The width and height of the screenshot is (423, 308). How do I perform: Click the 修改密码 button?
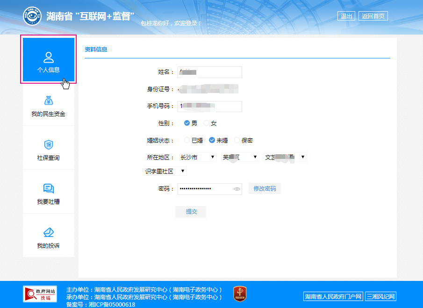pyautogui.click(x=265, y=189)
